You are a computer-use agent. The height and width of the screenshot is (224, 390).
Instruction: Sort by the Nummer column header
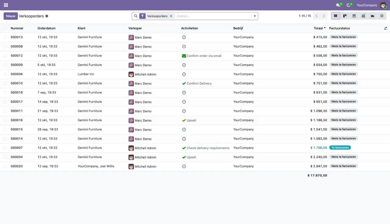click(x=17, y=28)
